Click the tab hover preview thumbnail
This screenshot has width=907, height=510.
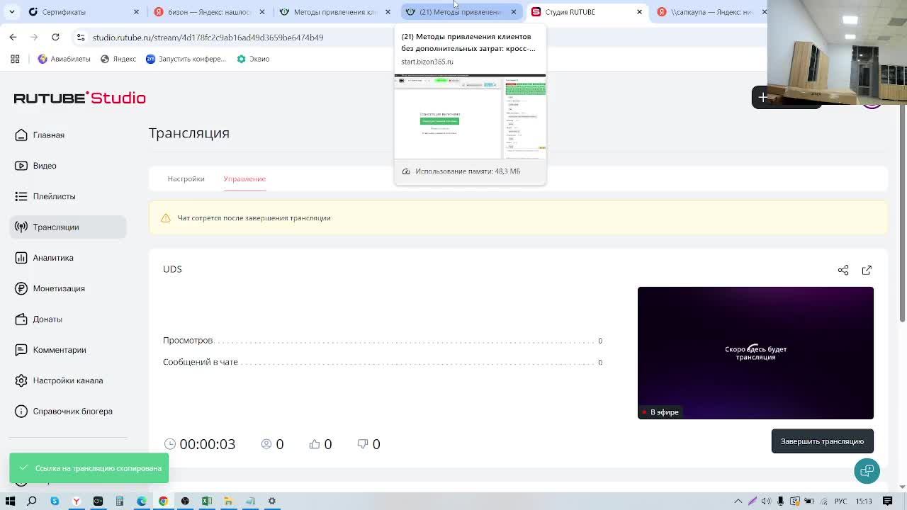[x=470, y=117]
